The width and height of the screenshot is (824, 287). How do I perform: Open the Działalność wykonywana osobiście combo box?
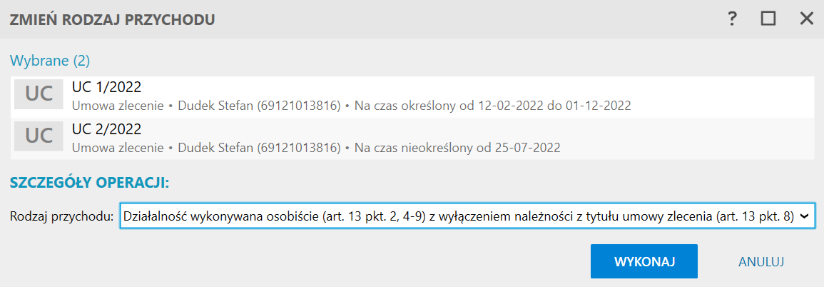(457, 215)
